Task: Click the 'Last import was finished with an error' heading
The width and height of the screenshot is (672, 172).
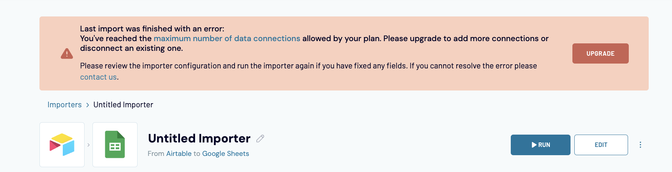Action: click(x=152, y=29)
